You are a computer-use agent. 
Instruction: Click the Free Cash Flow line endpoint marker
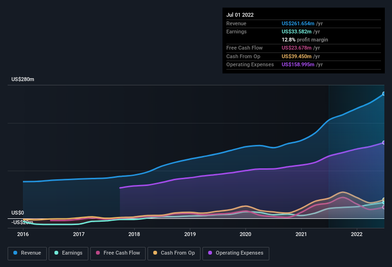pyautogui.click(x=384, y=207)
